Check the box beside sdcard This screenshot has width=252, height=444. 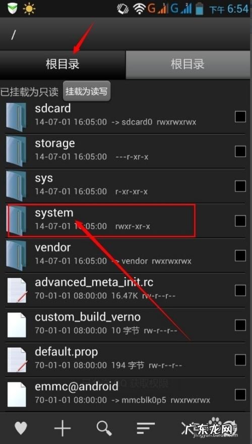240,116
